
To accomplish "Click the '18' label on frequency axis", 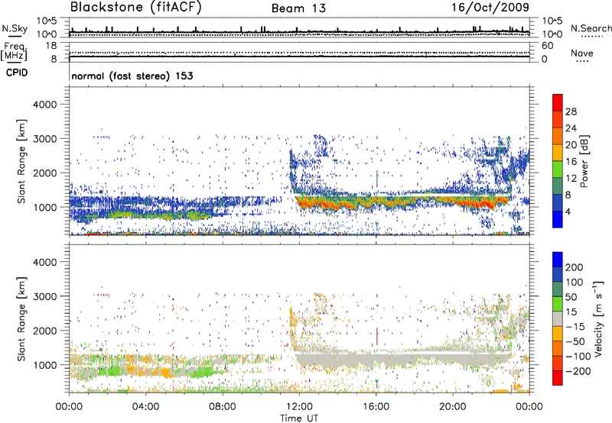I will point(51,46).
